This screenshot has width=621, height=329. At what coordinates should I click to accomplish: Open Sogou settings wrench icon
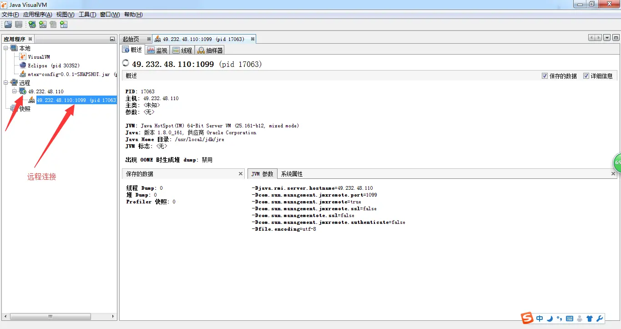600,318
